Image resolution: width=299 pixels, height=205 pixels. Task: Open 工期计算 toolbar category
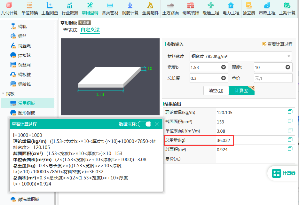[287, 9]
